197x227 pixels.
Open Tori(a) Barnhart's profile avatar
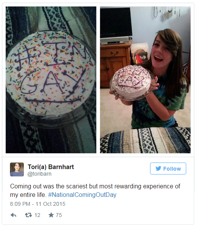tap(17, 169)
